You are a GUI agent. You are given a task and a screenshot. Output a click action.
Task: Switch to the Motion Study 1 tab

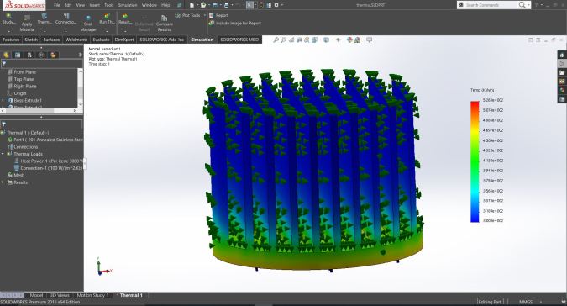(92, 295)
